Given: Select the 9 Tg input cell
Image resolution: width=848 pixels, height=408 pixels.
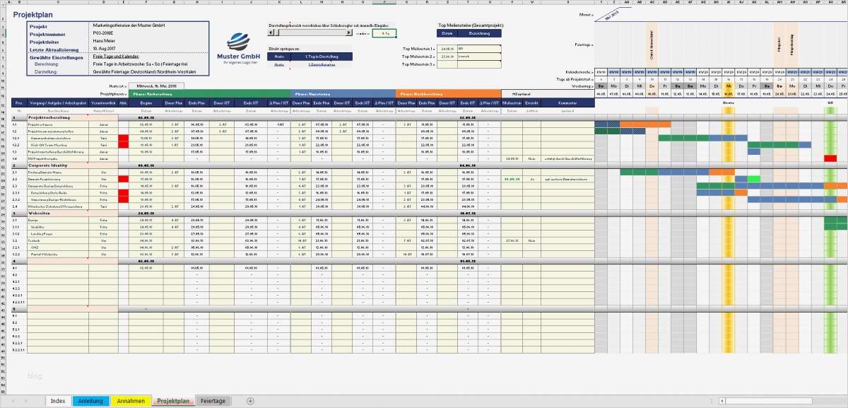Looking at the screenshot, I should tap(384, 33).
